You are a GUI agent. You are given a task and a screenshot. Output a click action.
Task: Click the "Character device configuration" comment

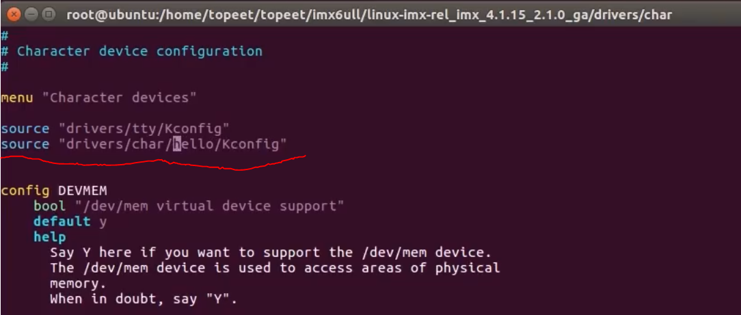139,51
